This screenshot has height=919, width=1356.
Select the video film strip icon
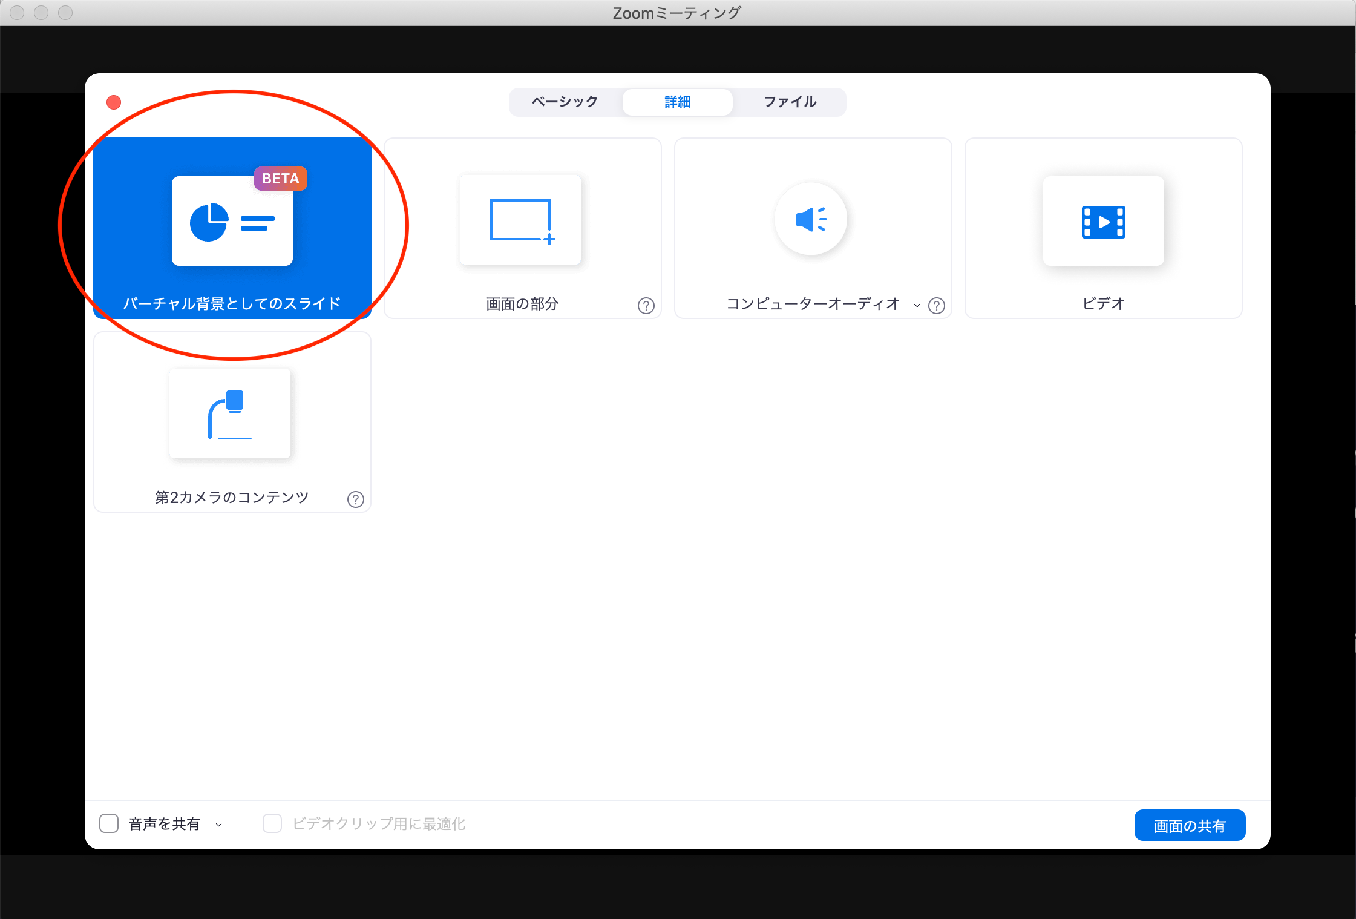[1103, 222]
